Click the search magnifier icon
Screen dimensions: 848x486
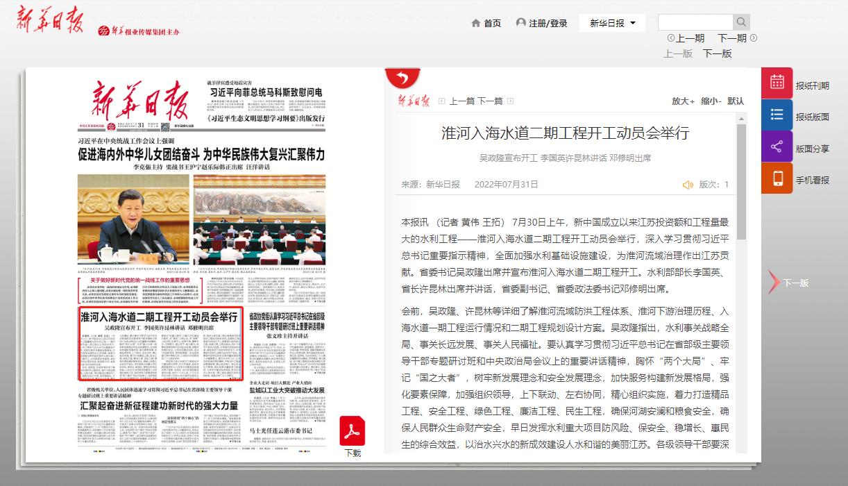coord(741,22)
